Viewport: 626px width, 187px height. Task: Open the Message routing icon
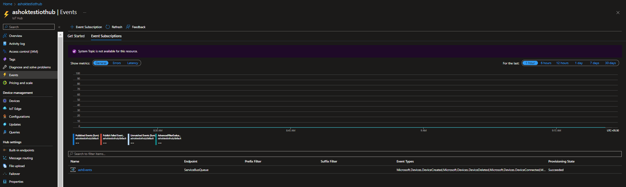(5, 158)
